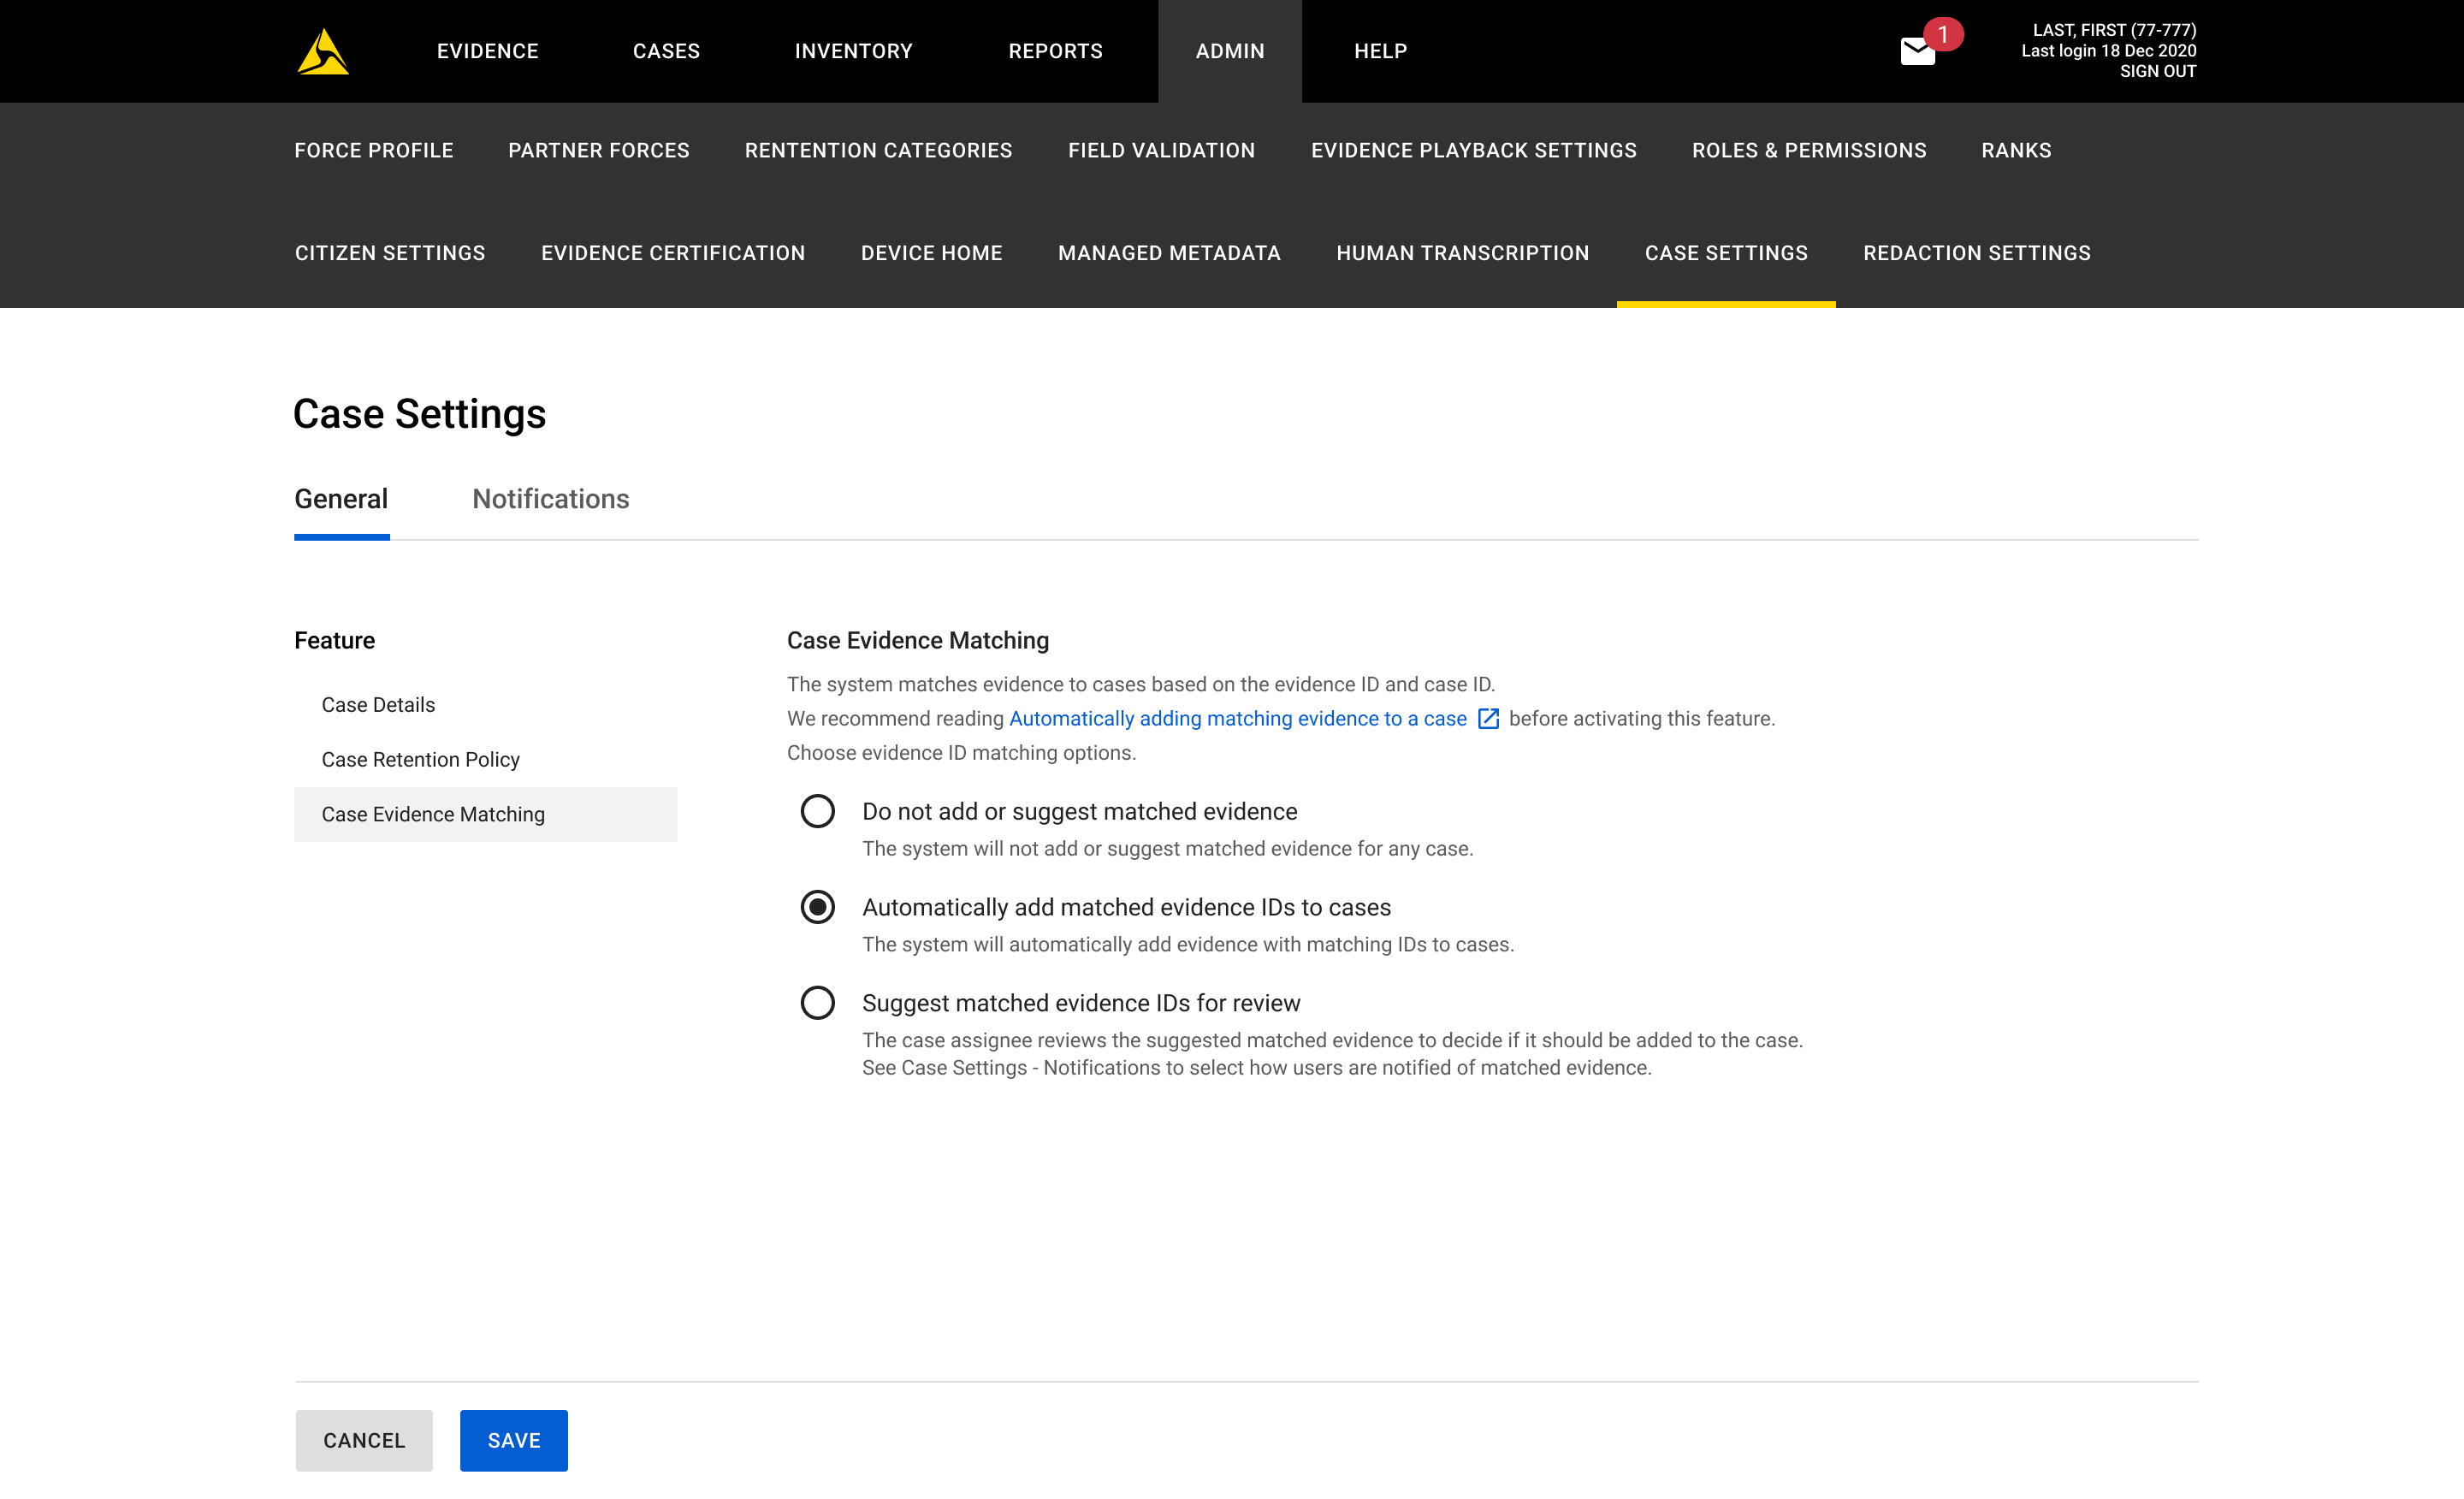Go to Cases menu item
The width and height of the screenshot is (2464, 1499).
click(666, 51)
